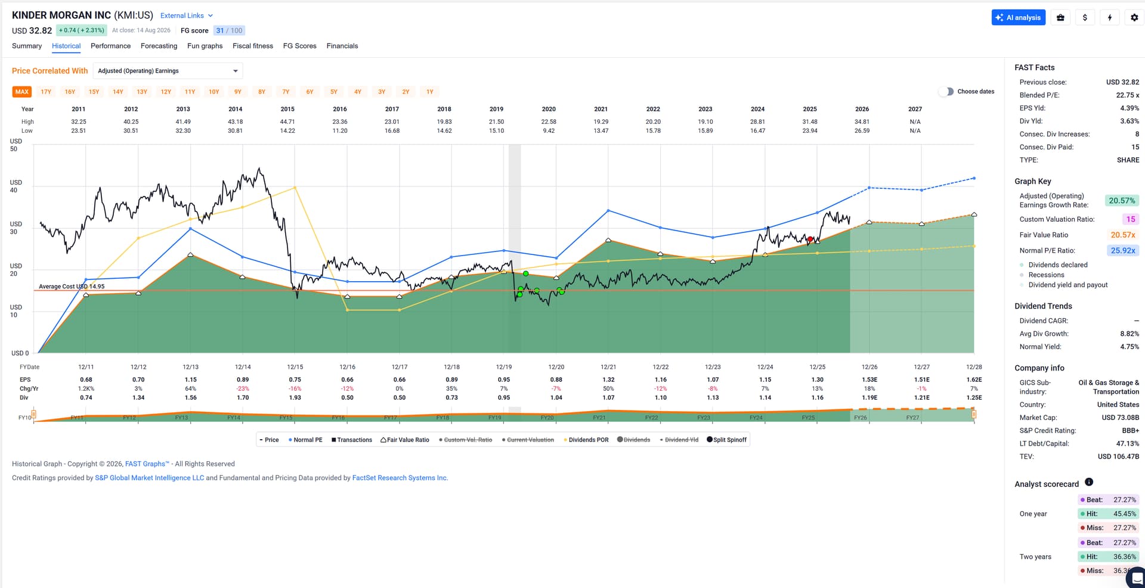Select the 12Y time range
The height and width of the screenshot is (588, 1145).
166,92
